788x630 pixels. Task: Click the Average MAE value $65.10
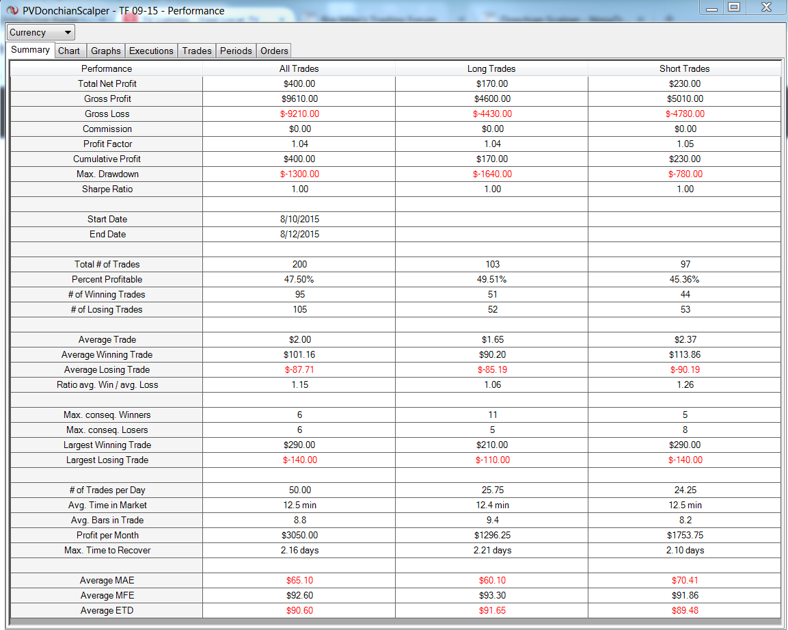point(299,581)
